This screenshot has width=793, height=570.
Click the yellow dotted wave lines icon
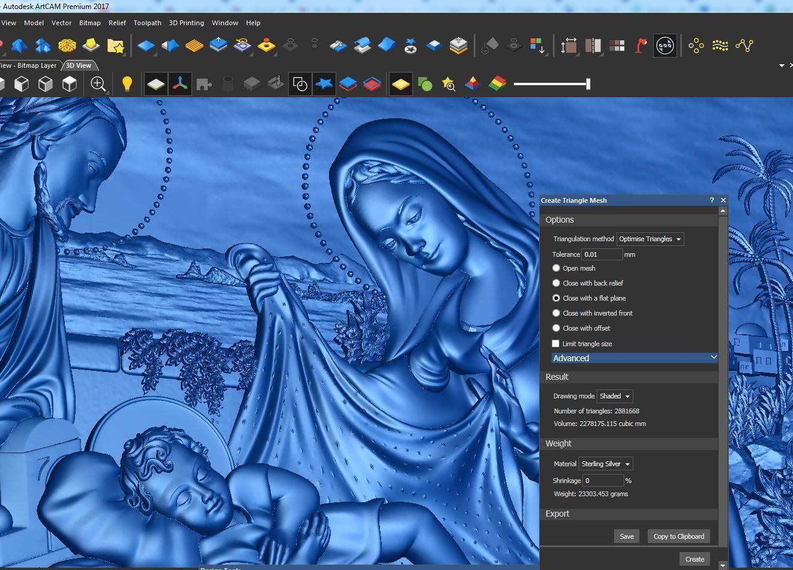720,46
